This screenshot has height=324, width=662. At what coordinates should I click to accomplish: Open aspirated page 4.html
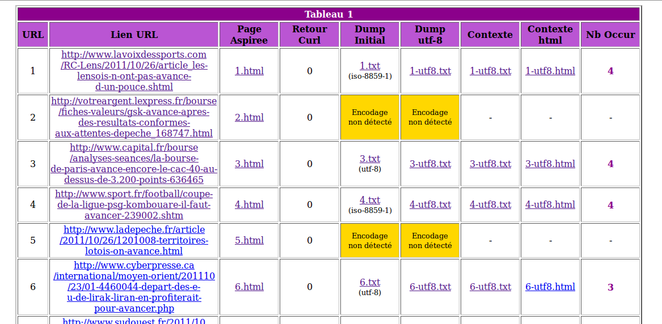click(x=249, y=204)
